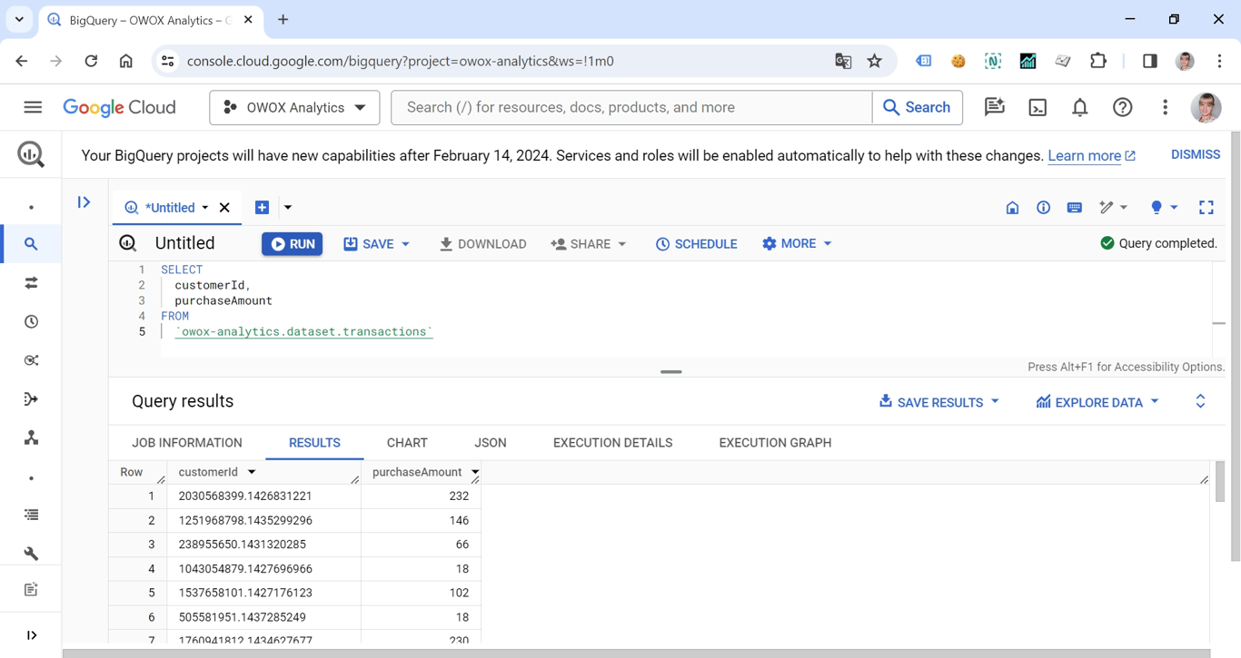
Task: Schedule the query
Action: click(696, 244)
